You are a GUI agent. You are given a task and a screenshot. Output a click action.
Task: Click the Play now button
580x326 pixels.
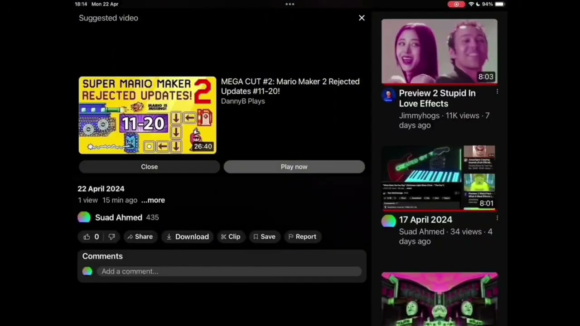pyautogui.click(x=294, y=167)
